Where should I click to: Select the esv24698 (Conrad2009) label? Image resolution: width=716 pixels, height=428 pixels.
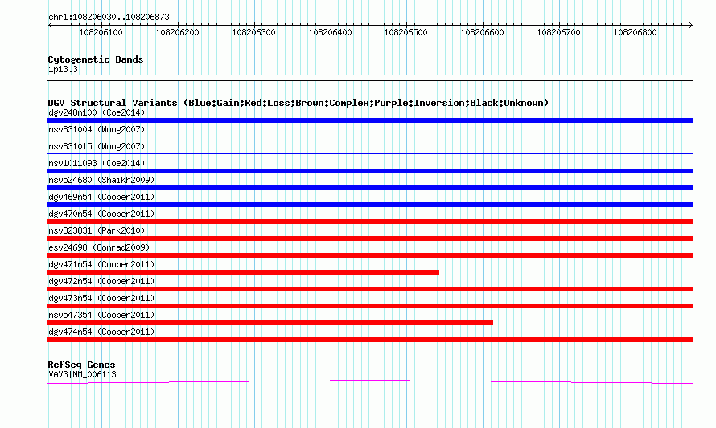pyautogui.click(x=99, y=247)
